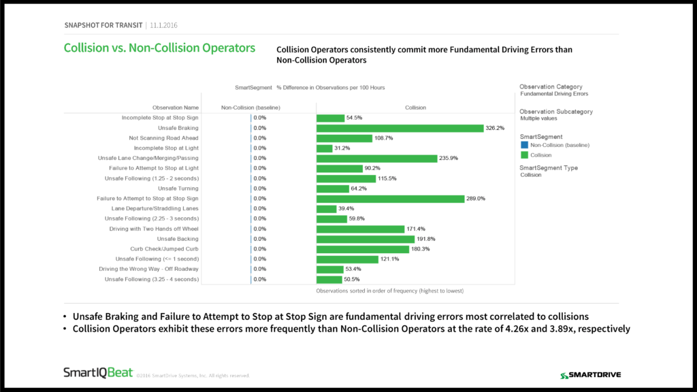Click "Unsafe Lane Change/Merging/Passing" label
This screenshot has height=392, width=697.
tap(148, 158)
